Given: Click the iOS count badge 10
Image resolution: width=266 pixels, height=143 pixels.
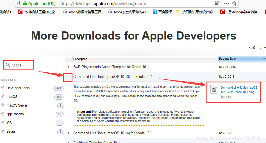Looking at the screenshot, I should 60,123.
